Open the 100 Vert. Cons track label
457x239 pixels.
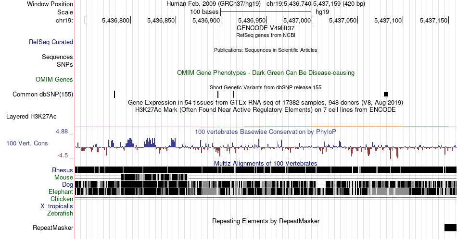coord(27,143)
